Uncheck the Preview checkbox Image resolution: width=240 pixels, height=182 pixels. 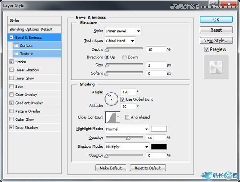pos(206,49)
